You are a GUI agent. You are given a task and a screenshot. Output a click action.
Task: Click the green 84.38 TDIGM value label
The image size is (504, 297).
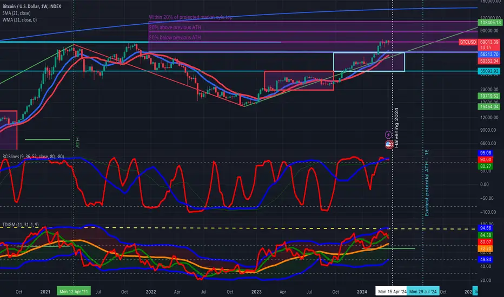tap(486, 235)
